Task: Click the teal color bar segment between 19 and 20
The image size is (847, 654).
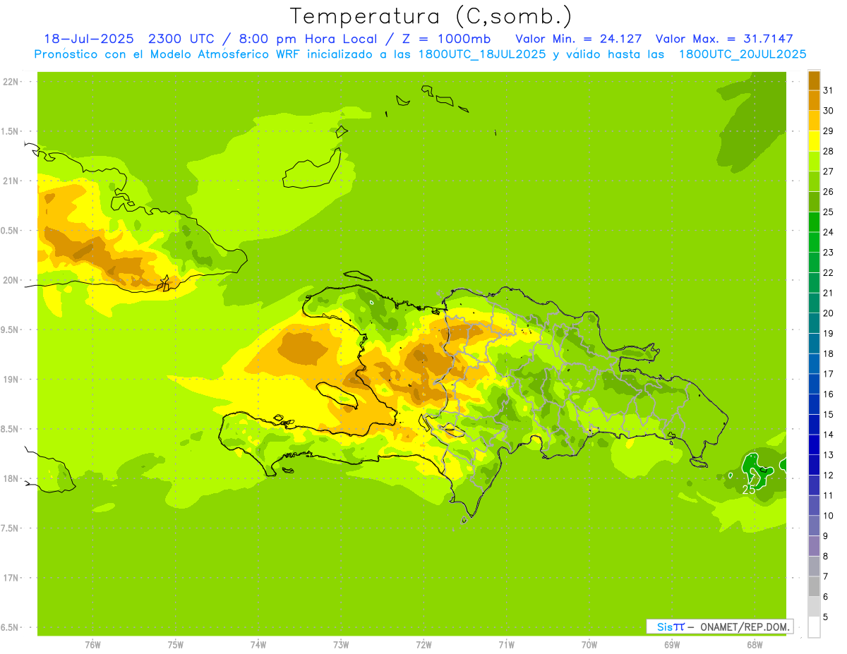Action: [814, 323]
